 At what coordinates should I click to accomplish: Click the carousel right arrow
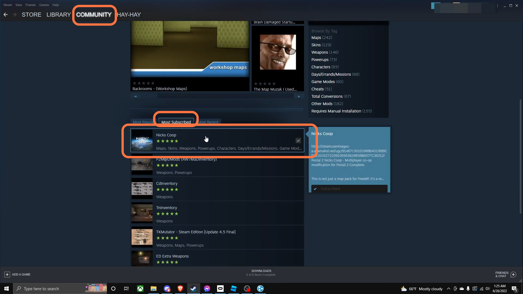coord(299,96)
